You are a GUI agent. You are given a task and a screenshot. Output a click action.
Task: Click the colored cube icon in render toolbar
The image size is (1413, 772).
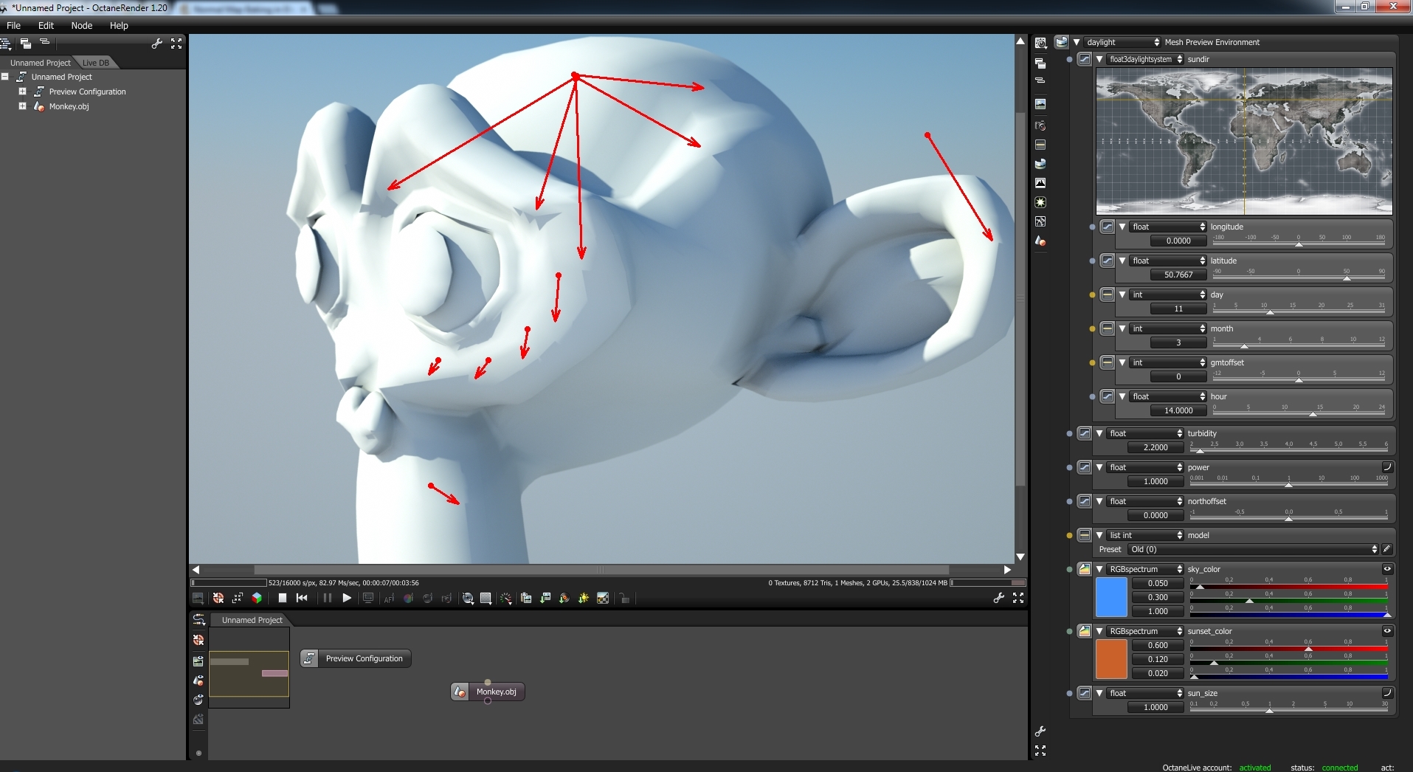257,599
